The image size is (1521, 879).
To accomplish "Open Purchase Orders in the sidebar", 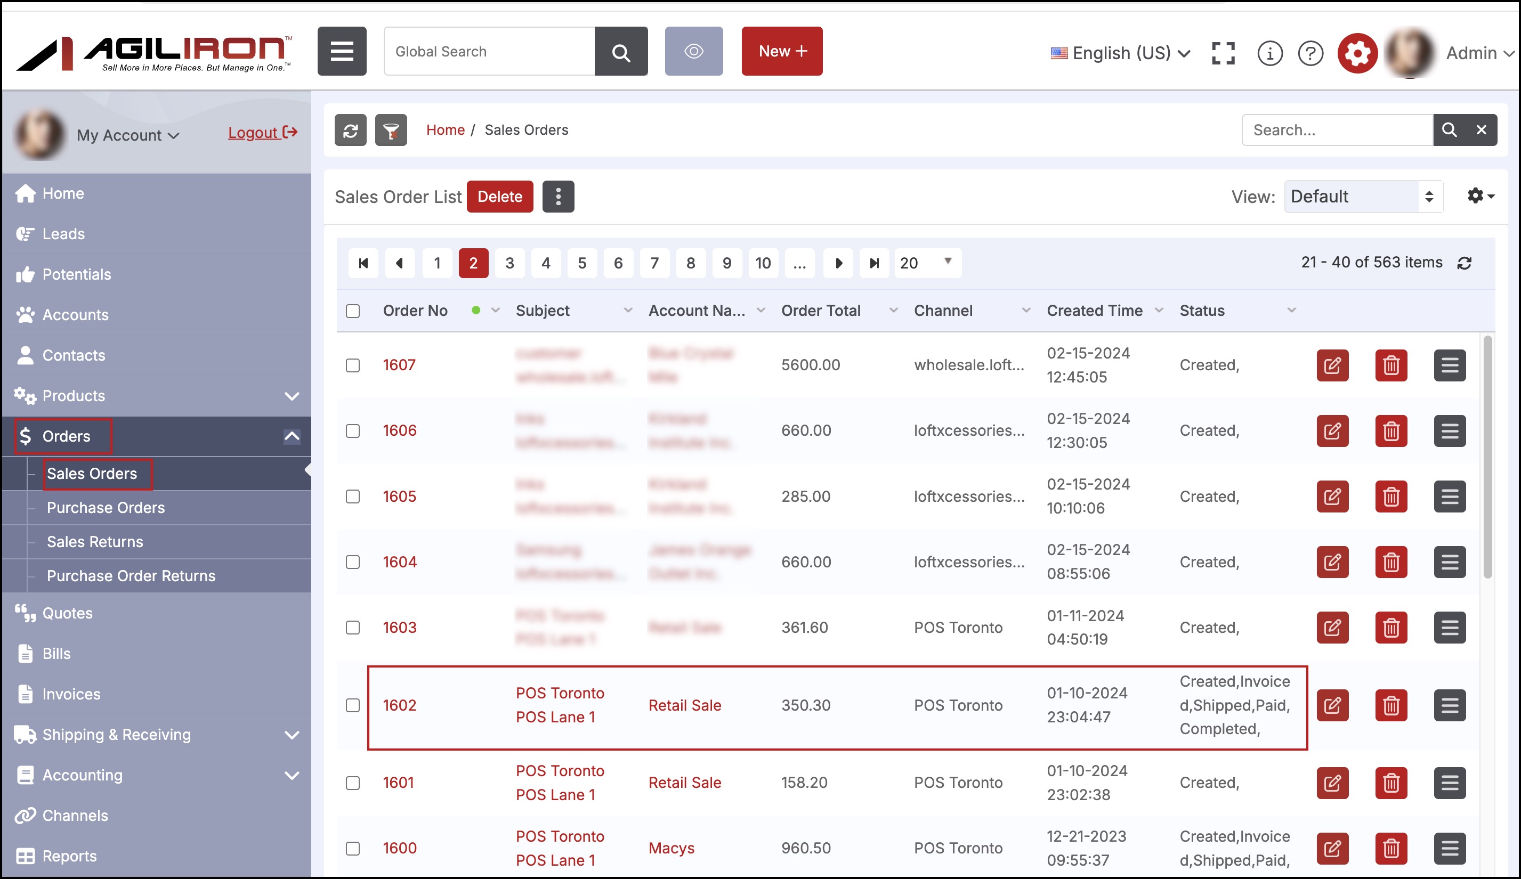I will click(x=106, y=508).
